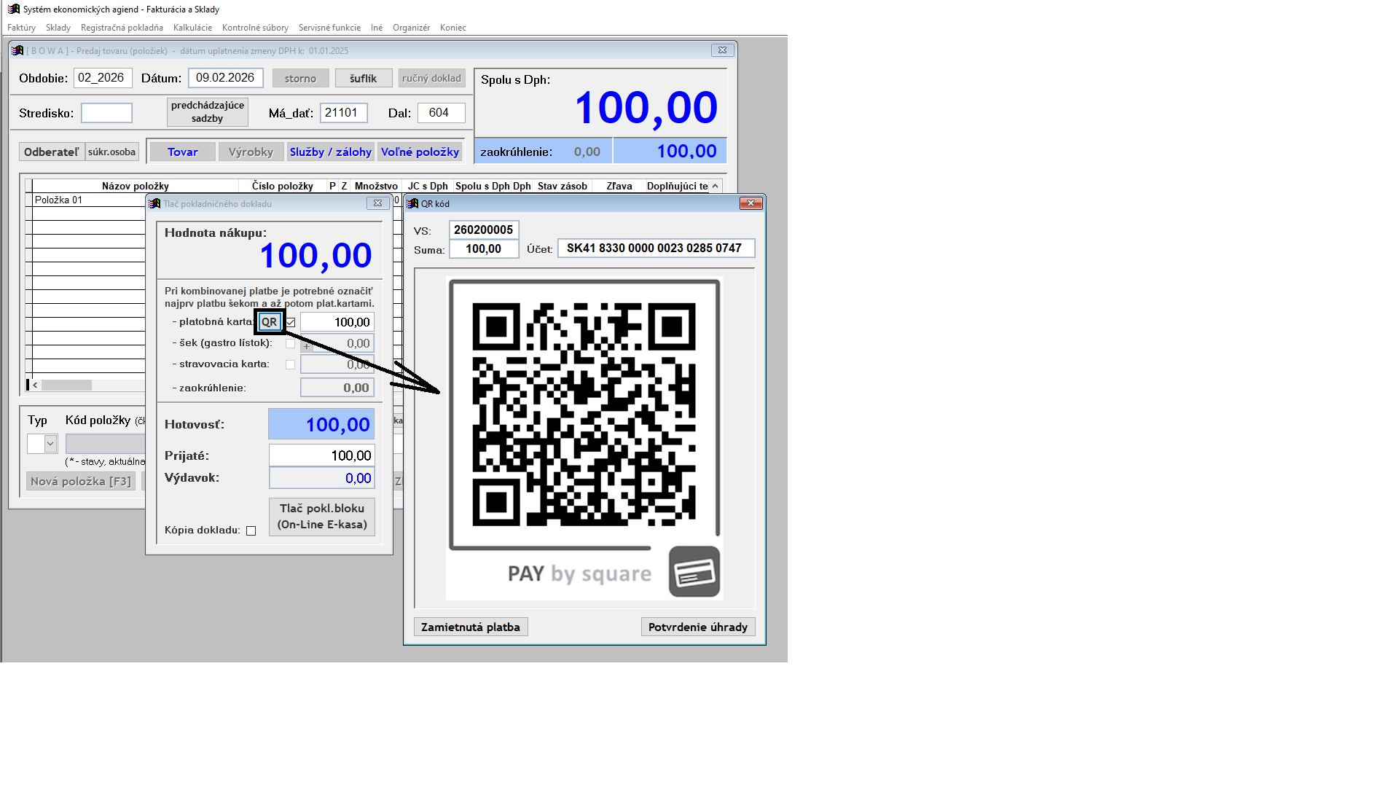Click the Tlač pokladničného dokladu window icon
This screenshot has width=1399, height=787.
point(154,204)
